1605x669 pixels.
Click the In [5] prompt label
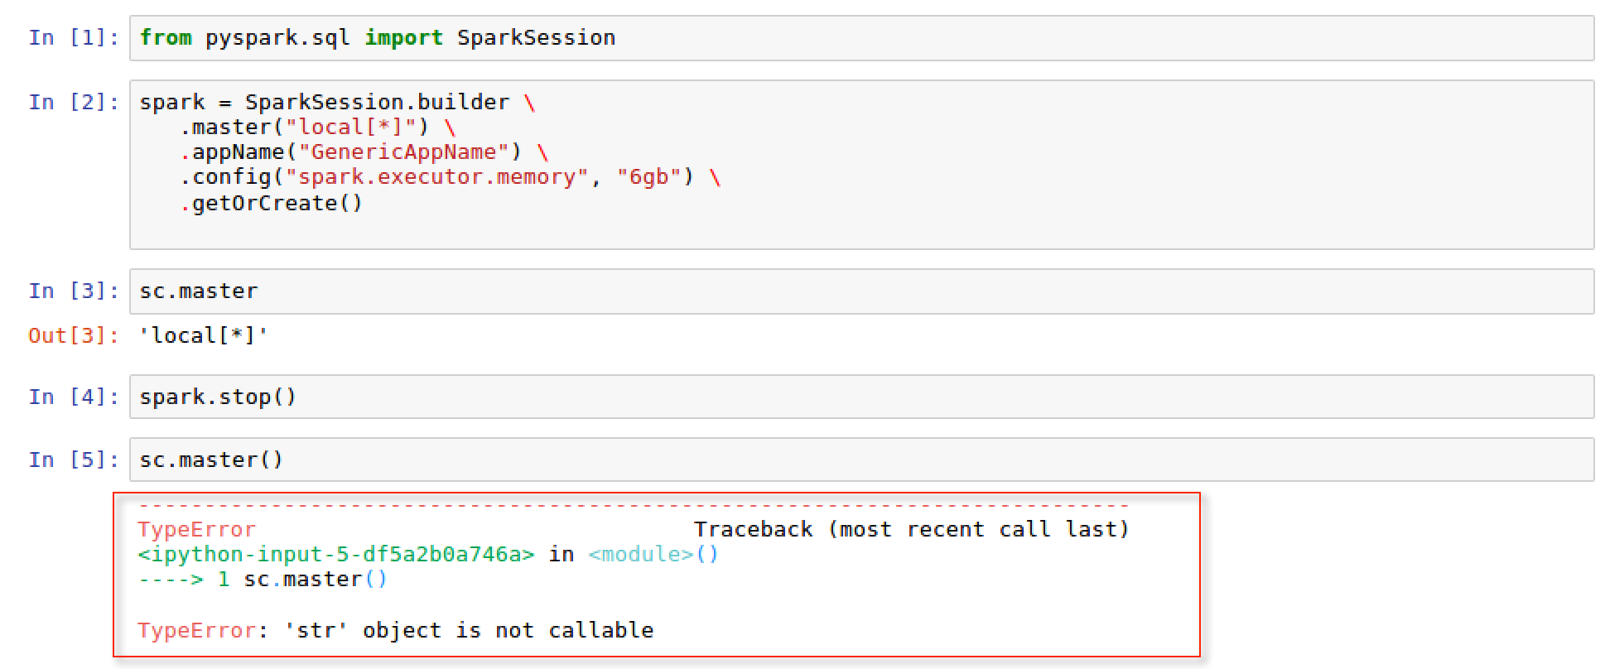pos(74,460)
